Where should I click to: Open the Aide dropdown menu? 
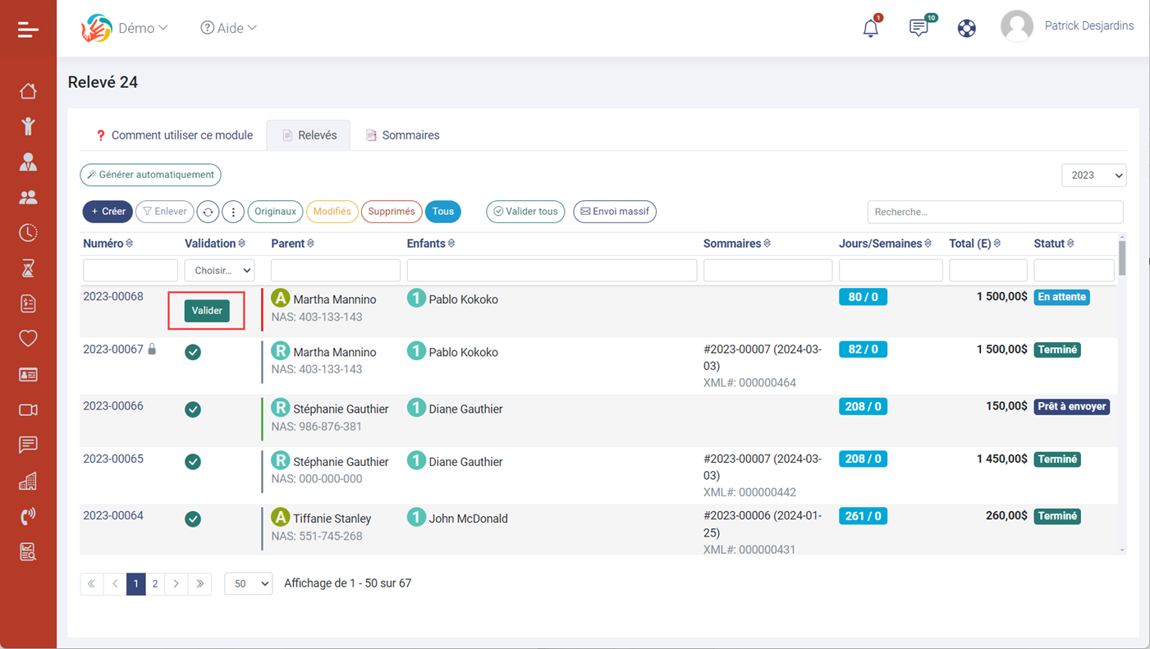pyautogui.click(x=229, y=28)
